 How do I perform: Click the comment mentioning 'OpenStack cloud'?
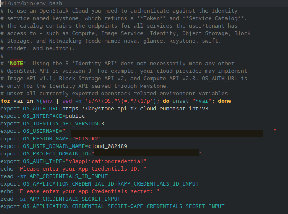tap(119, 11)
